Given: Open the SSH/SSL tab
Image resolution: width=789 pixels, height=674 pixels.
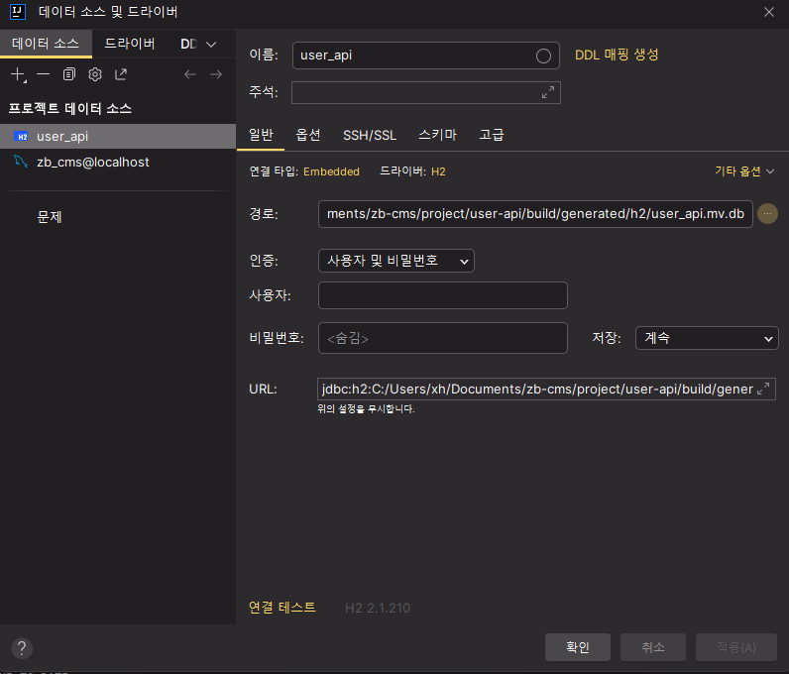Looking at the screenshot, I should [x=370, y=135].
